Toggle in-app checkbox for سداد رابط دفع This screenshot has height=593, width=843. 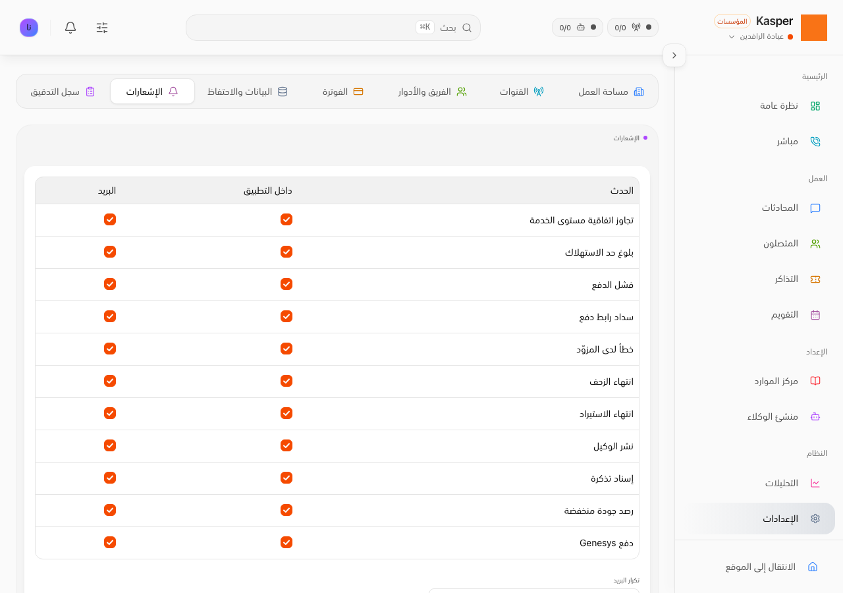coord(286,316)
